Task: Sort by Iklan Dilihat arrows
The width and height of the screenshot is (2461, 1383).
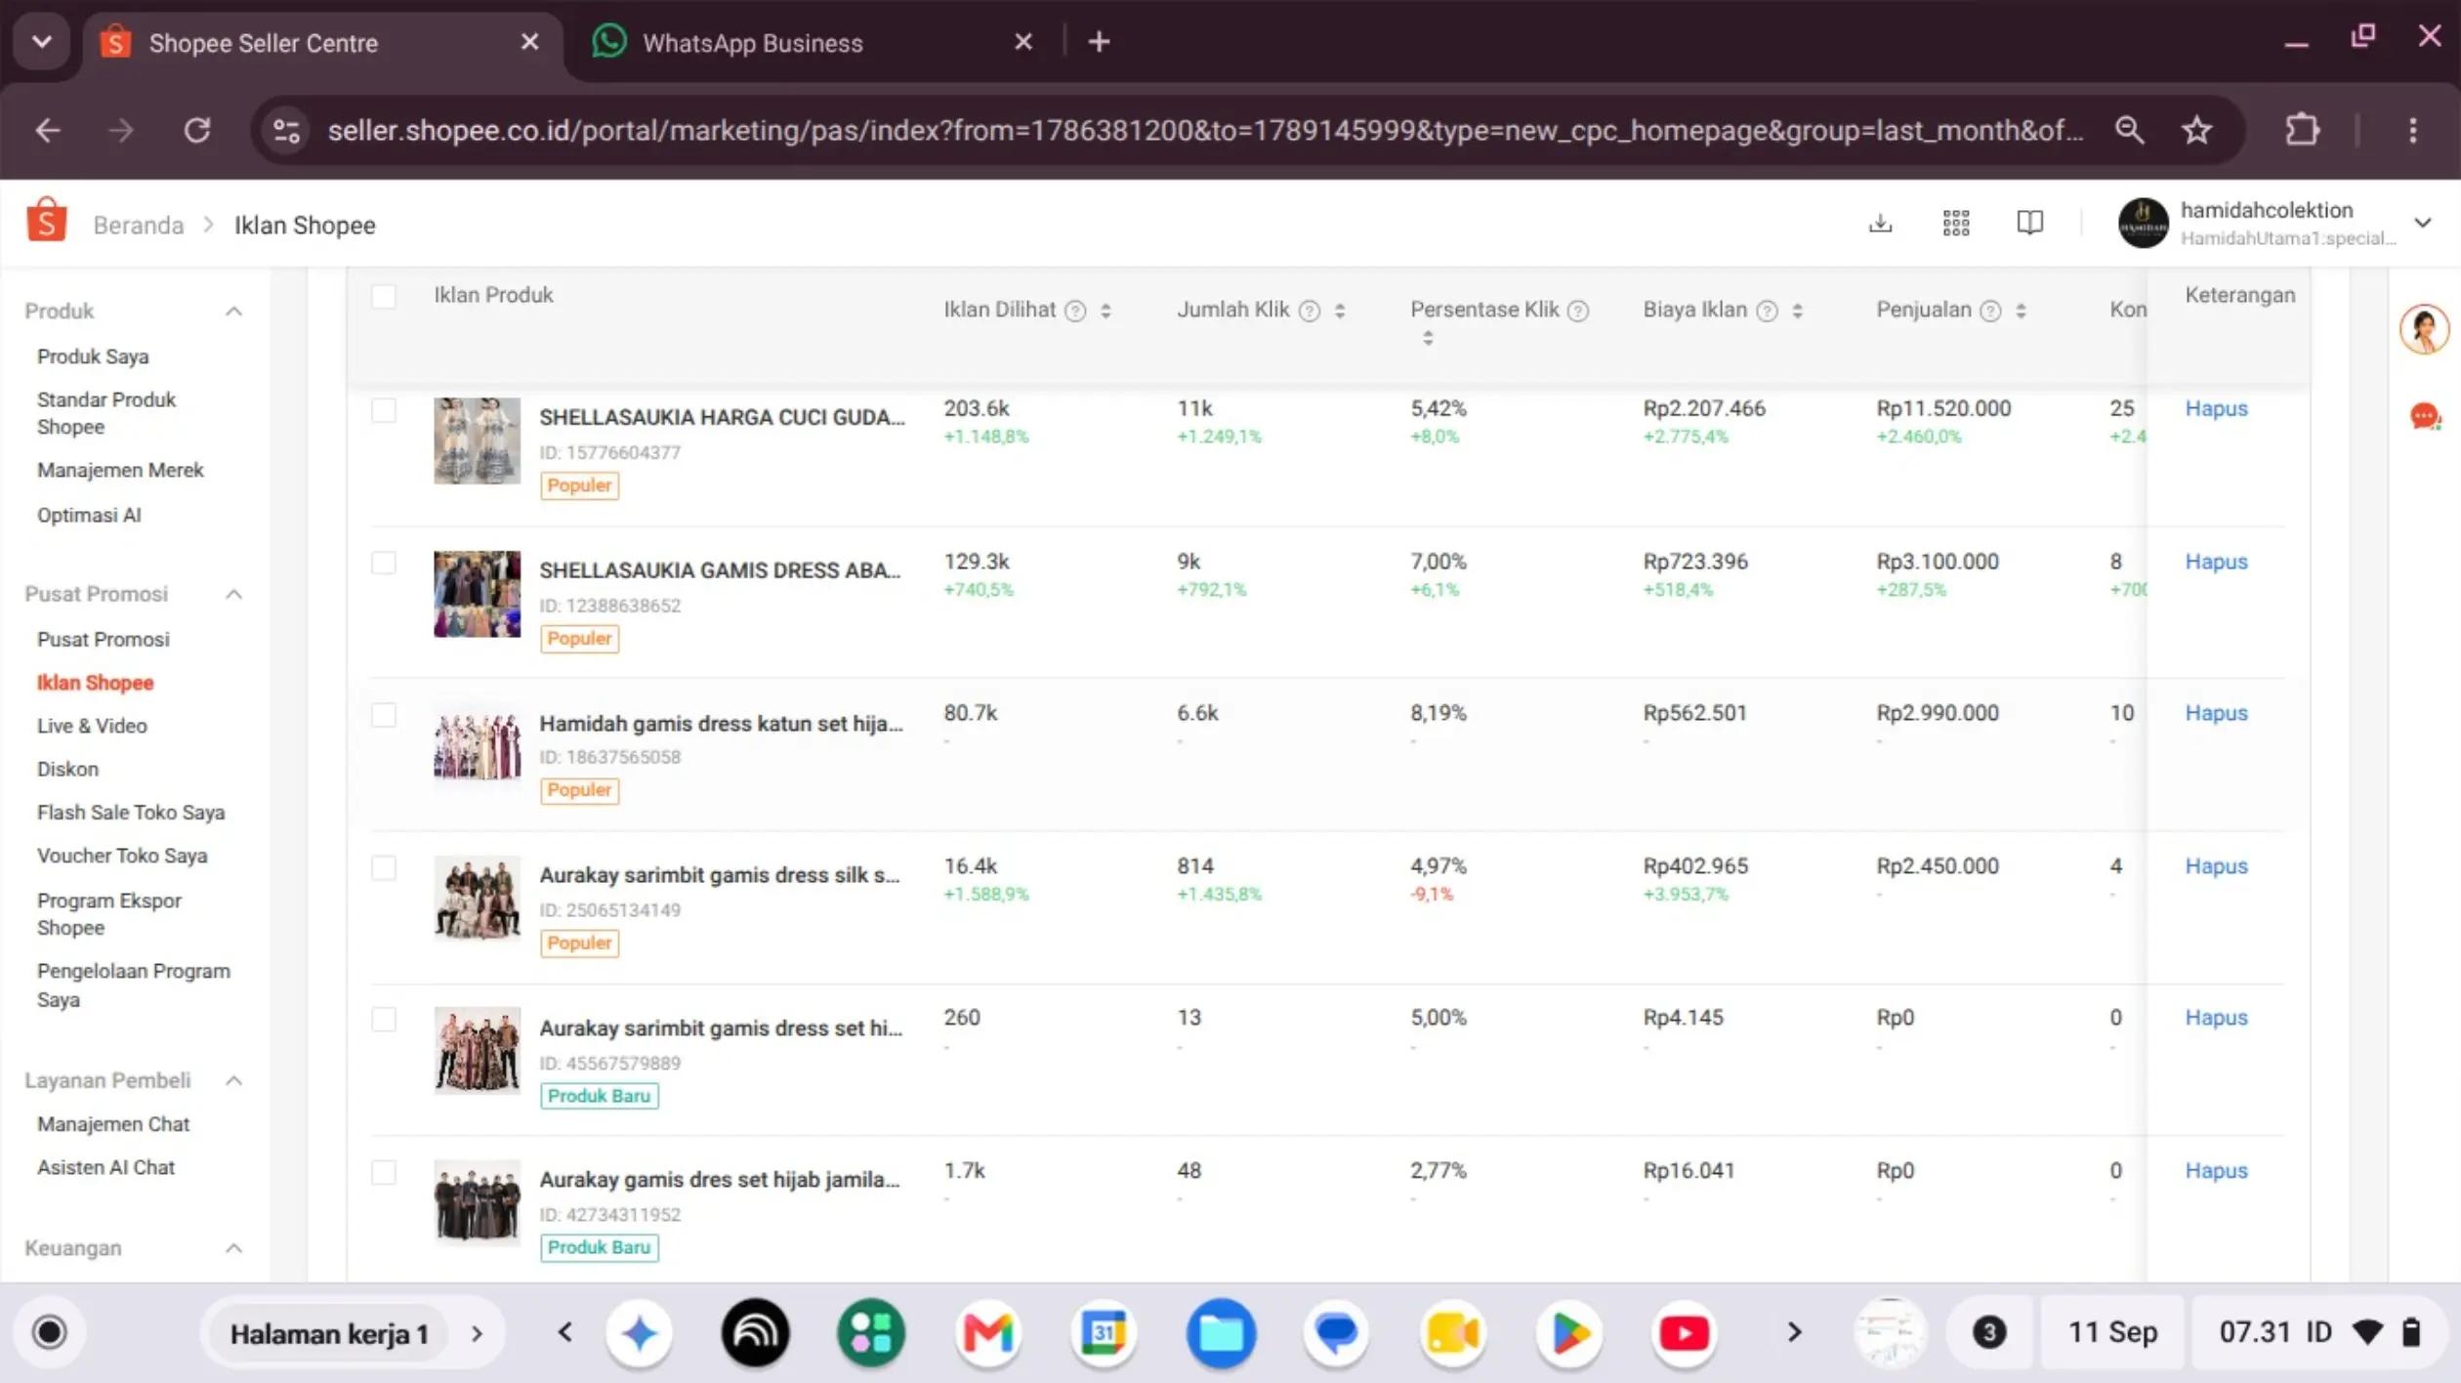Action: pyautogui.click(x=1105, y=311)
